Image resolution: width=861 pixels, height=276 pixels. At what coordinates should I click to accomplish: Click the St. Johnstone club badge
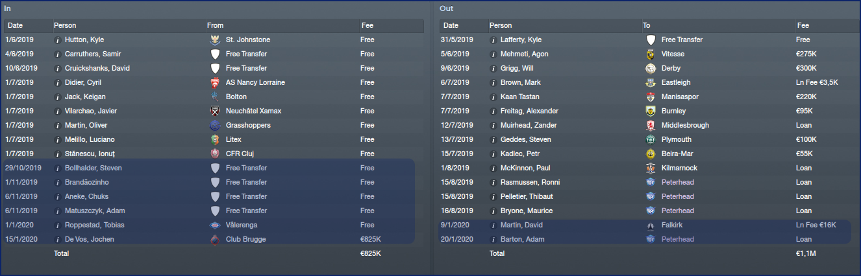[x=215, y=40]
